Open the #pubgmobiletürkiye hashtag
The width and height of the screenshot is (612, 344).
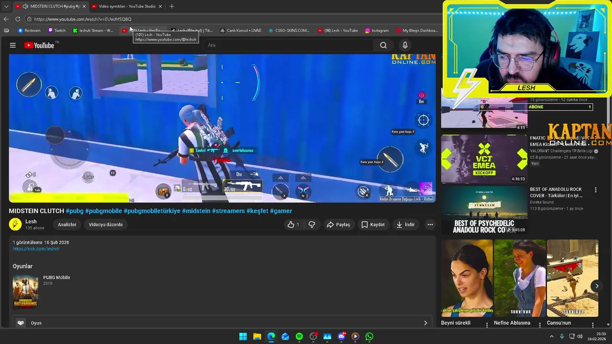pyautogui.click(x=152, y=211)
